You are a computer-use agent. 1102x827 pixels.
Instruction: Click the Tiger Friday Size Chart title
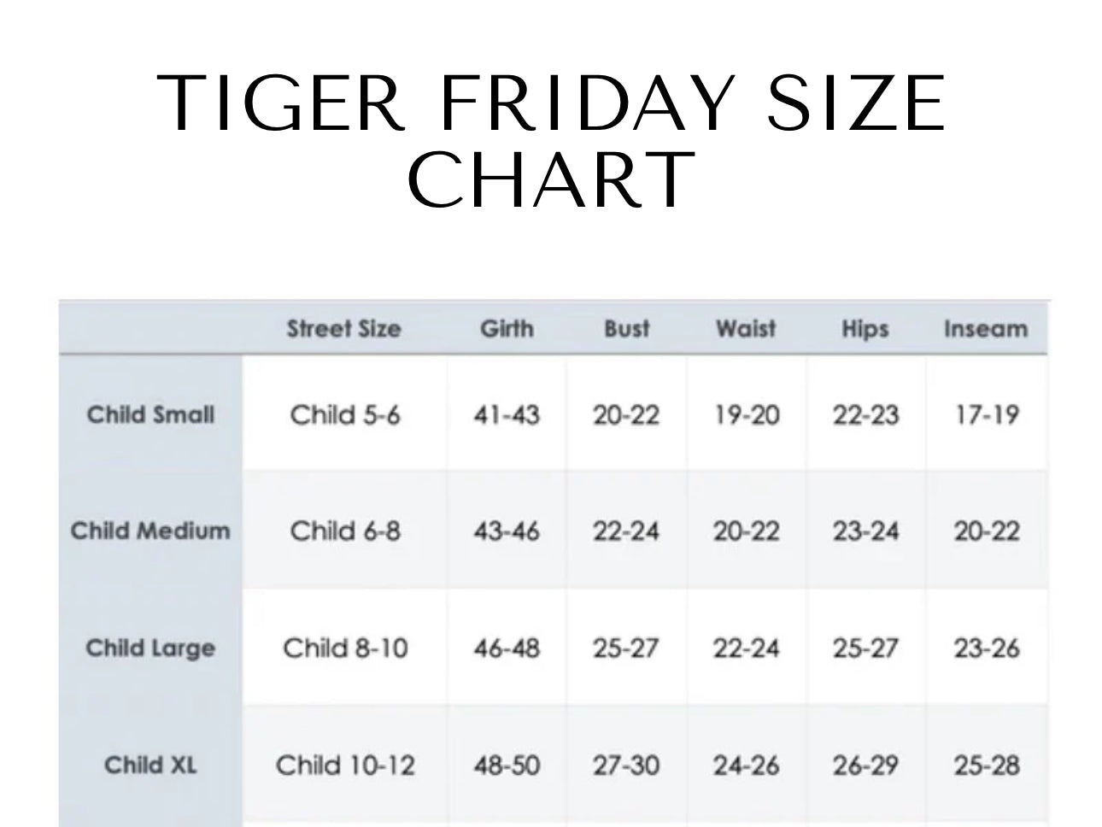pos(551,140)
